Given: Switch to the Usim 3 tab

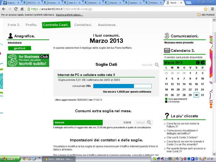Looking at the screenshot, I should tap(72, 3).
